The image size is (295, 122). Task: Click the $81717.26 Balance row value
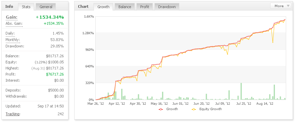point(55,56)
